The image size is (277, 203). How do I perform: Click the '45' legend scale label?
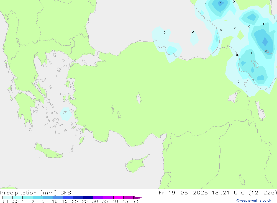click(125, 201)
